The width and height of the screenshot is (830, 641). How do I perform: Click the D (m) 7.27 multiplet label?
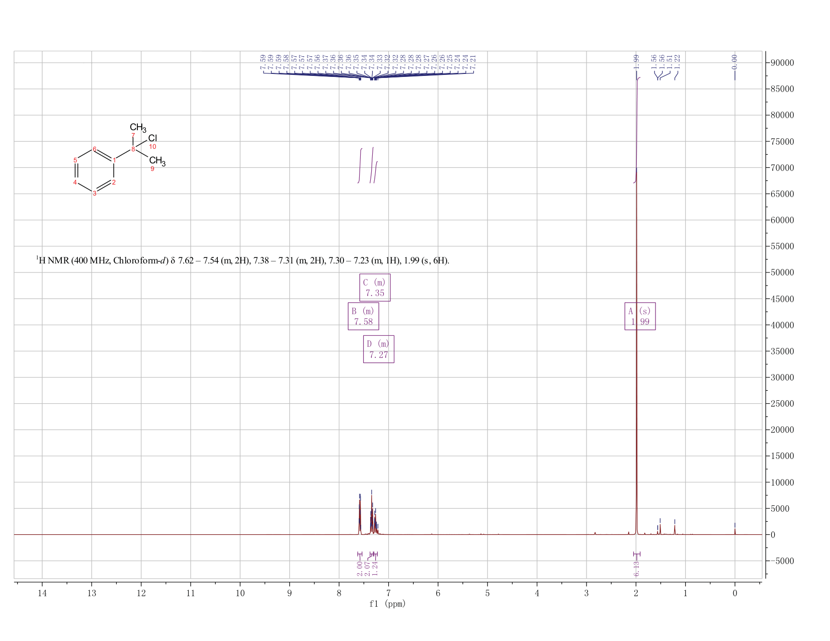tap(379, 349)
